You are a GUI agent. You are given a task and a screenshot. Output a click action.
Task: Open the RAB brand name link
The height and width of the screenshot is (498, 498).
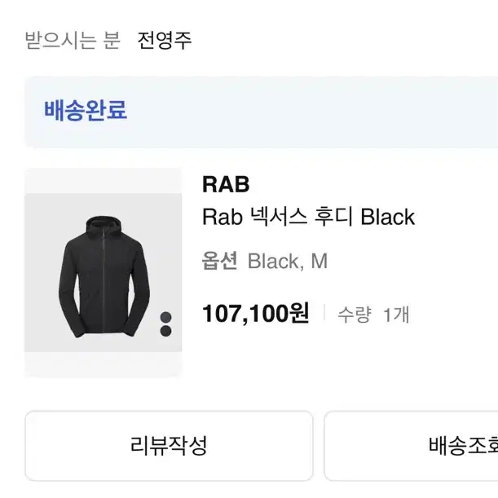coord(226,184)
